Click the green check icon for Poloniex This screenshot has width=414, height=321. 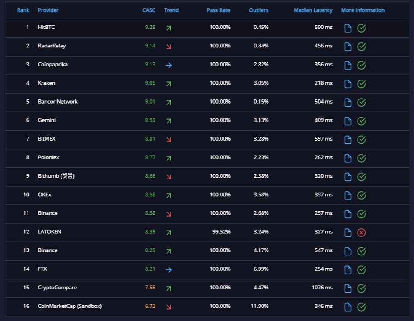[361, 158]
